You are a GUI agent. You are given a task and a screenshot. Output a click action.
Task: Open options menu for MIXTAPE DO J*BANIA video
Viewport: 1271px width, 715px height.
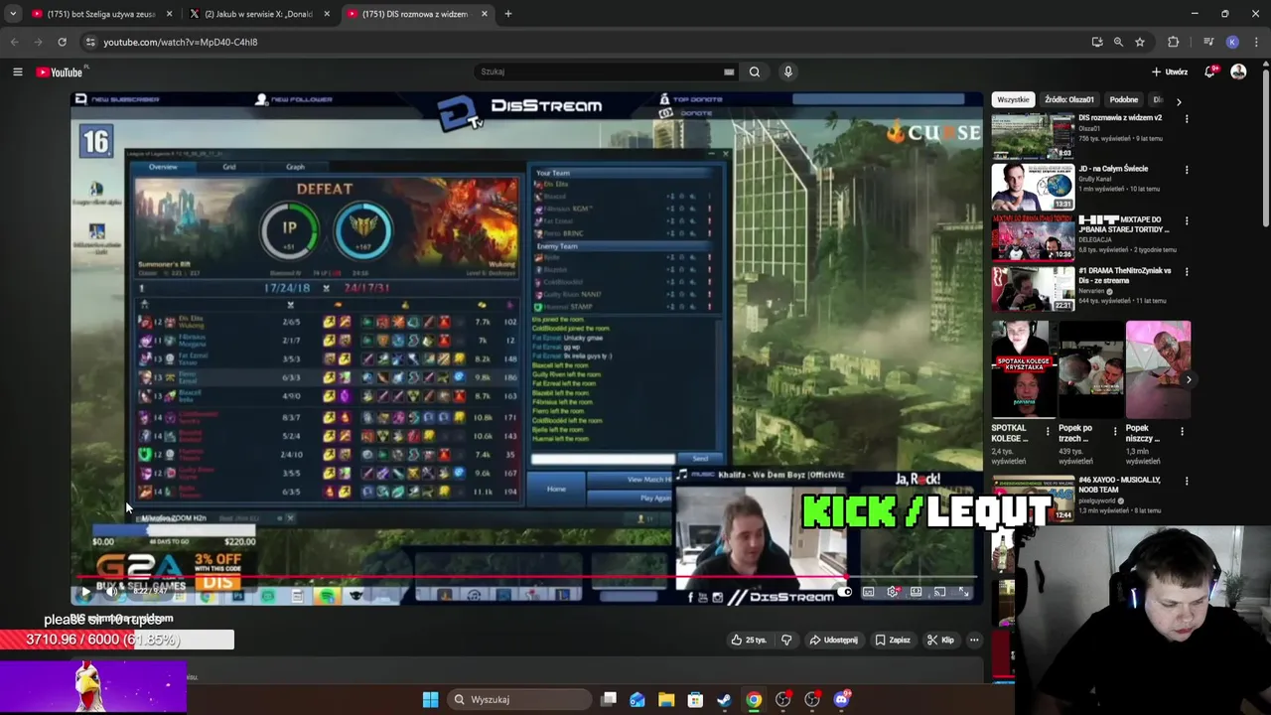(1187, 220)
